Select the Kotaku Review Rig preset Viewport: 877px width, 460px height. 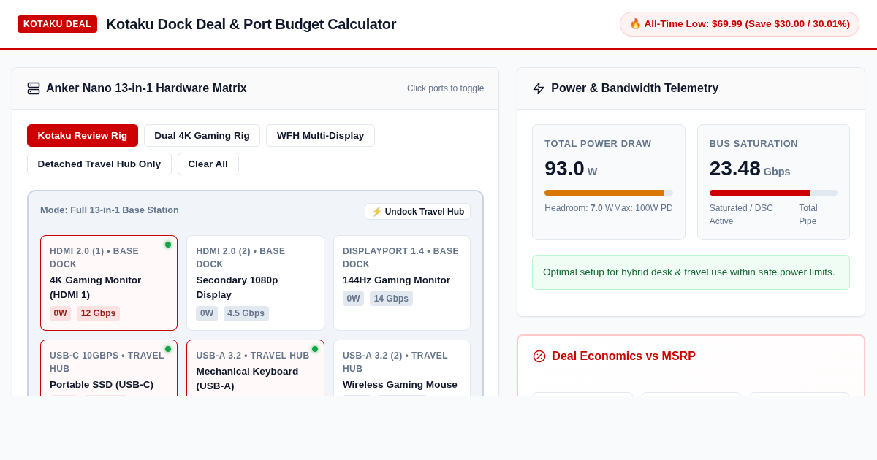[x=83, y=135]
